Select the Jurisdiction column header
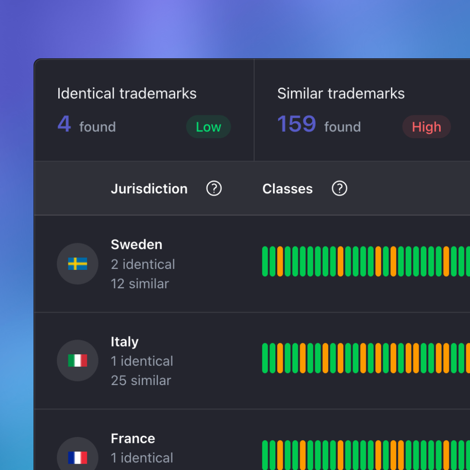This screenshot has width=470, height=470. coord(149,189)
